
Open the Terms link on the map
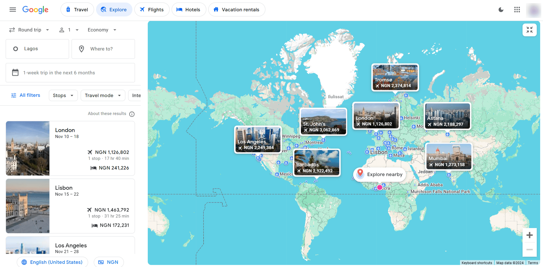coord(533,263)
